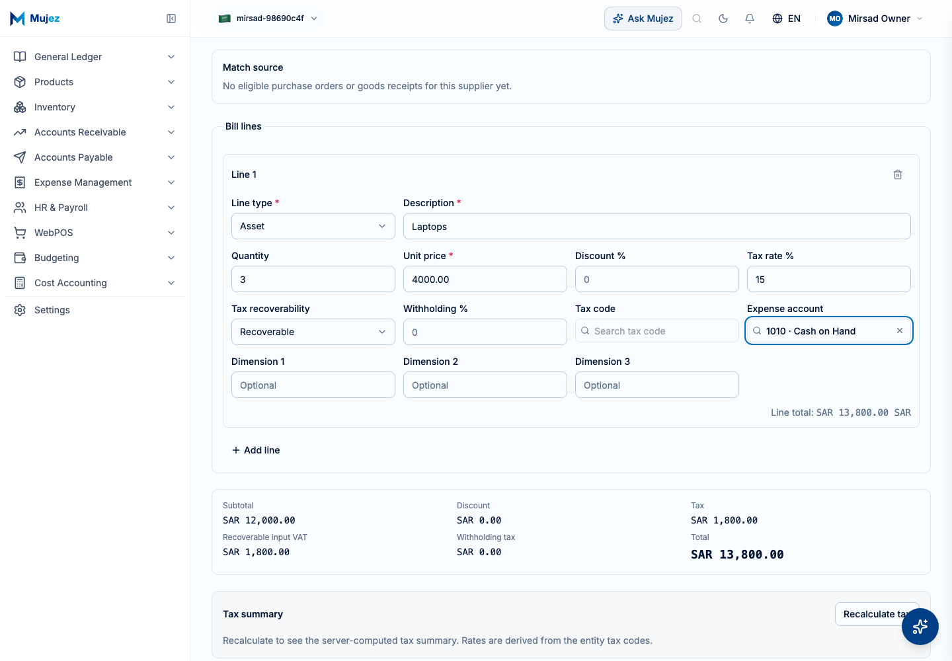
Task: Click the MO user avatar
Action: point(835,19)
